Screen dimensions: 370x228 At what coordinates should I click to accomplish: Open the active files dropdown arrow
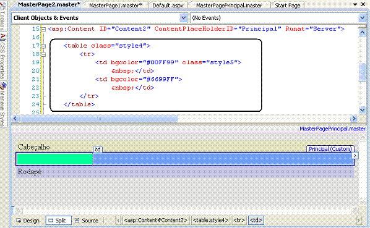coord(355,4)
